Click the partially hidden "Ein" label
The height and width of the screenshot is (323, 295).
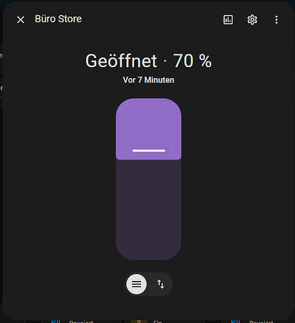pyautogui.click(x=157, y=322)
